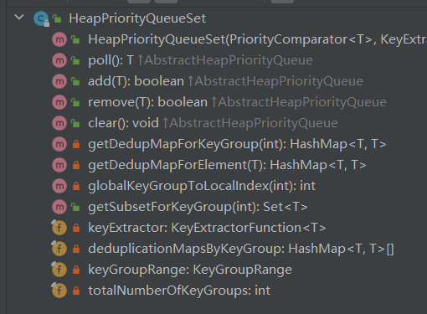This screenshot has height=314, width=427.
Task: Collapse the HeapPriorityQueueSet class node
Action: click(x=19, y=17)
